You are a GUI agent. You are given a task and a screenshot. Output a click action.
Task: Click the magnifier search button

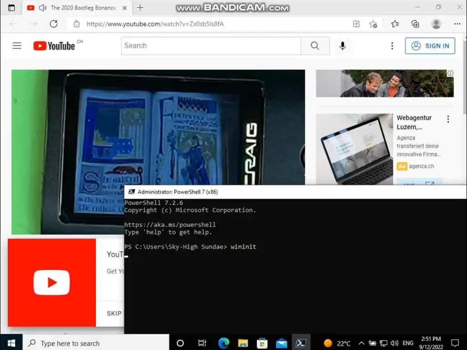tap(315, 46)
